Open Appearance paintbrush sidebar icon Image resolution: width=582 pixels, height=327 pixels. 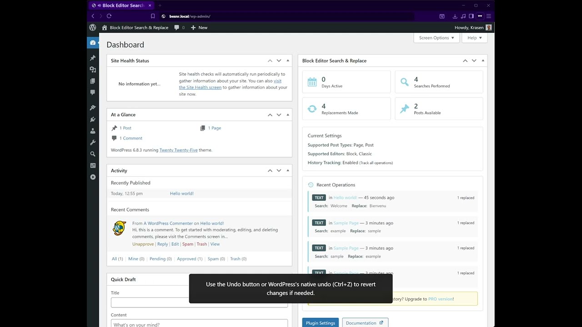(93, 108)
